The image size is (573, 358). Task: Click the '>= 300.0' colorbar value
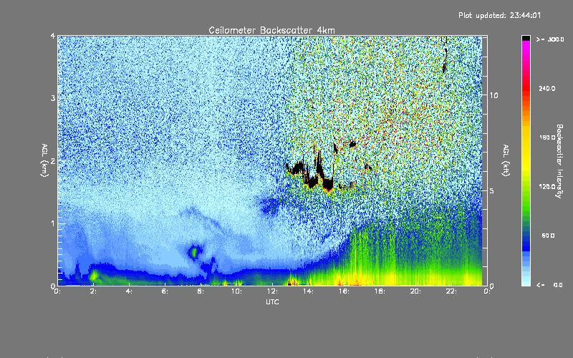[x=550, y=39]
